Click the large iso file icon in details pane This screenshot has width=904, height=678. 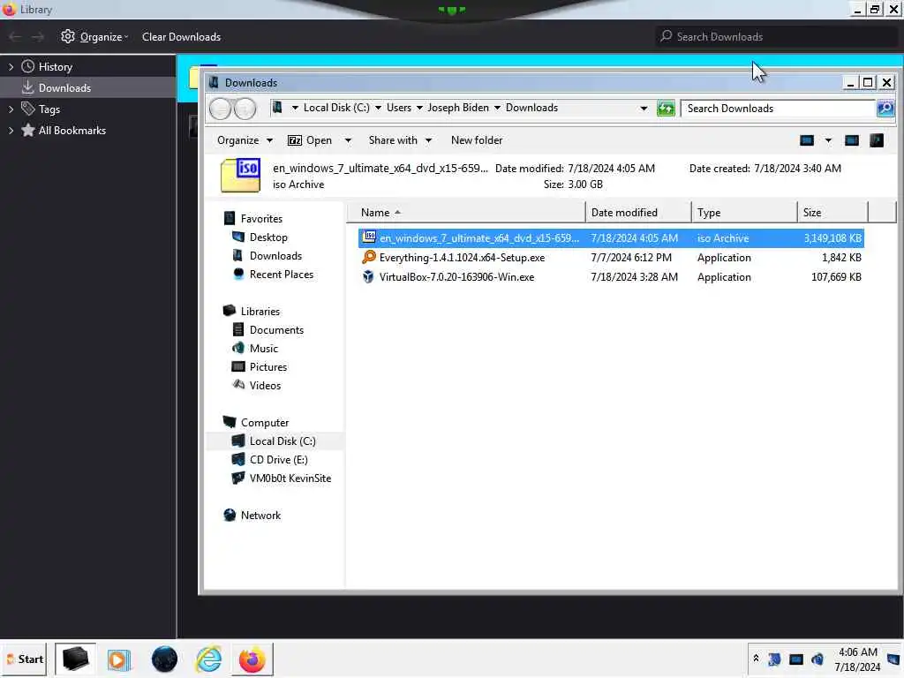240,176
